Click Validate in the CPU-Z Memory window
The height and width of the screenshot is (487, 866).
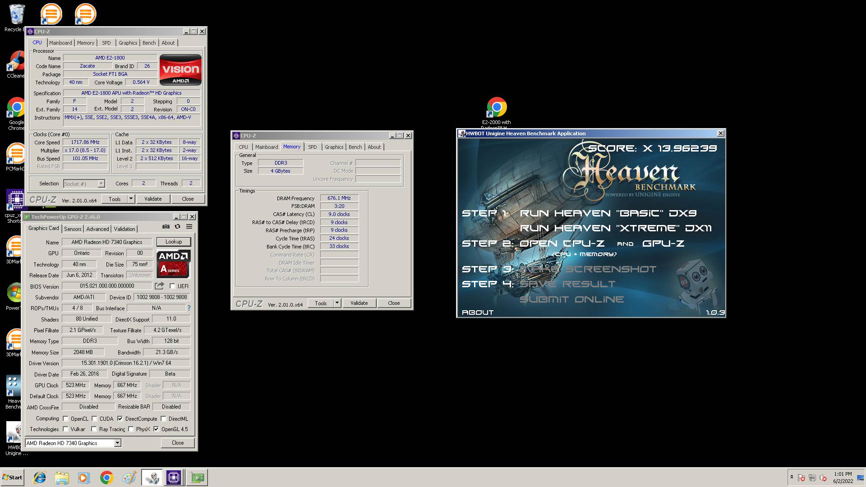[x=359, y=303]
